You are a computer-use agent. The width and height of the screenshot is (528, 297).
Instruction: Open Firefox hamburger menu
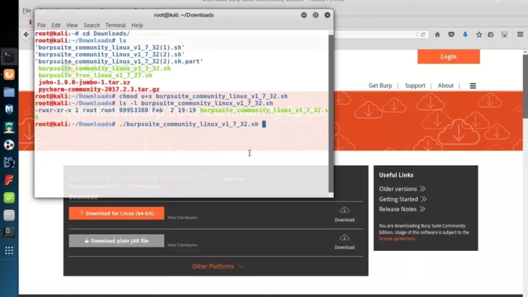pos(520,34)
